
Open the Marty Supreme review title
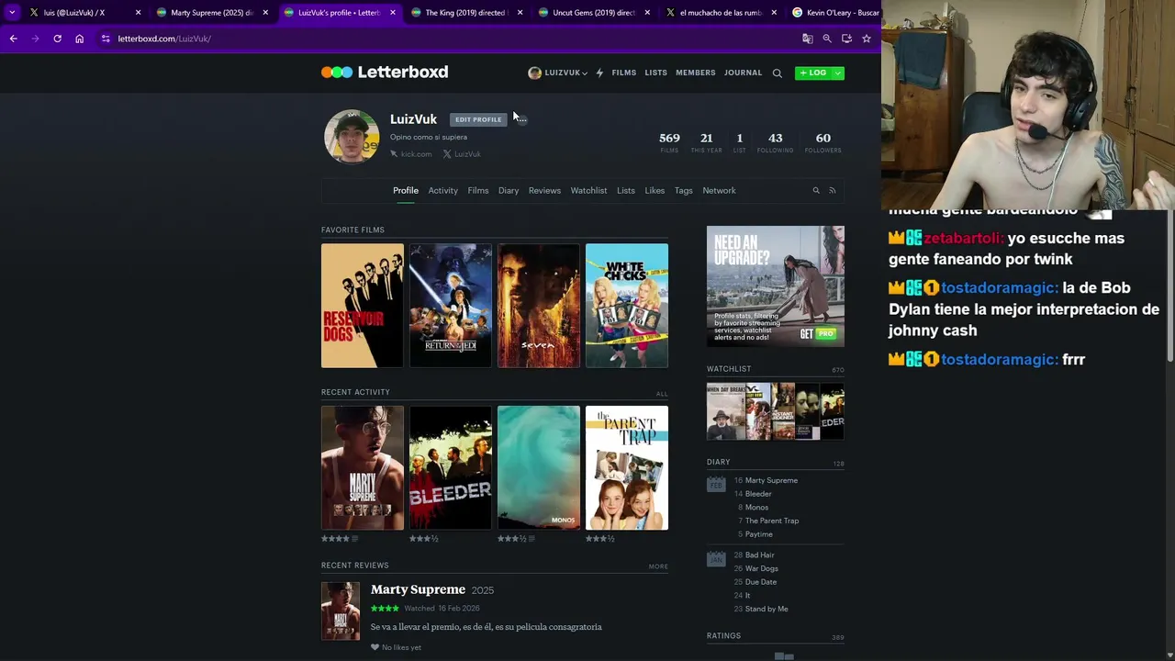418,589
